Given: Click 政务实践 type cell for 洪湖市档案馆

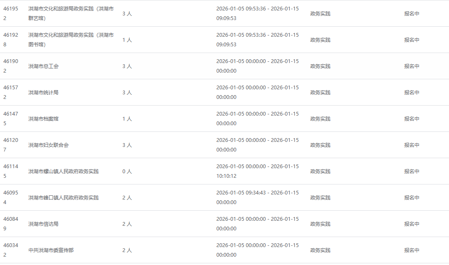Looking at the screenshot, I should (x=320, y=119).
